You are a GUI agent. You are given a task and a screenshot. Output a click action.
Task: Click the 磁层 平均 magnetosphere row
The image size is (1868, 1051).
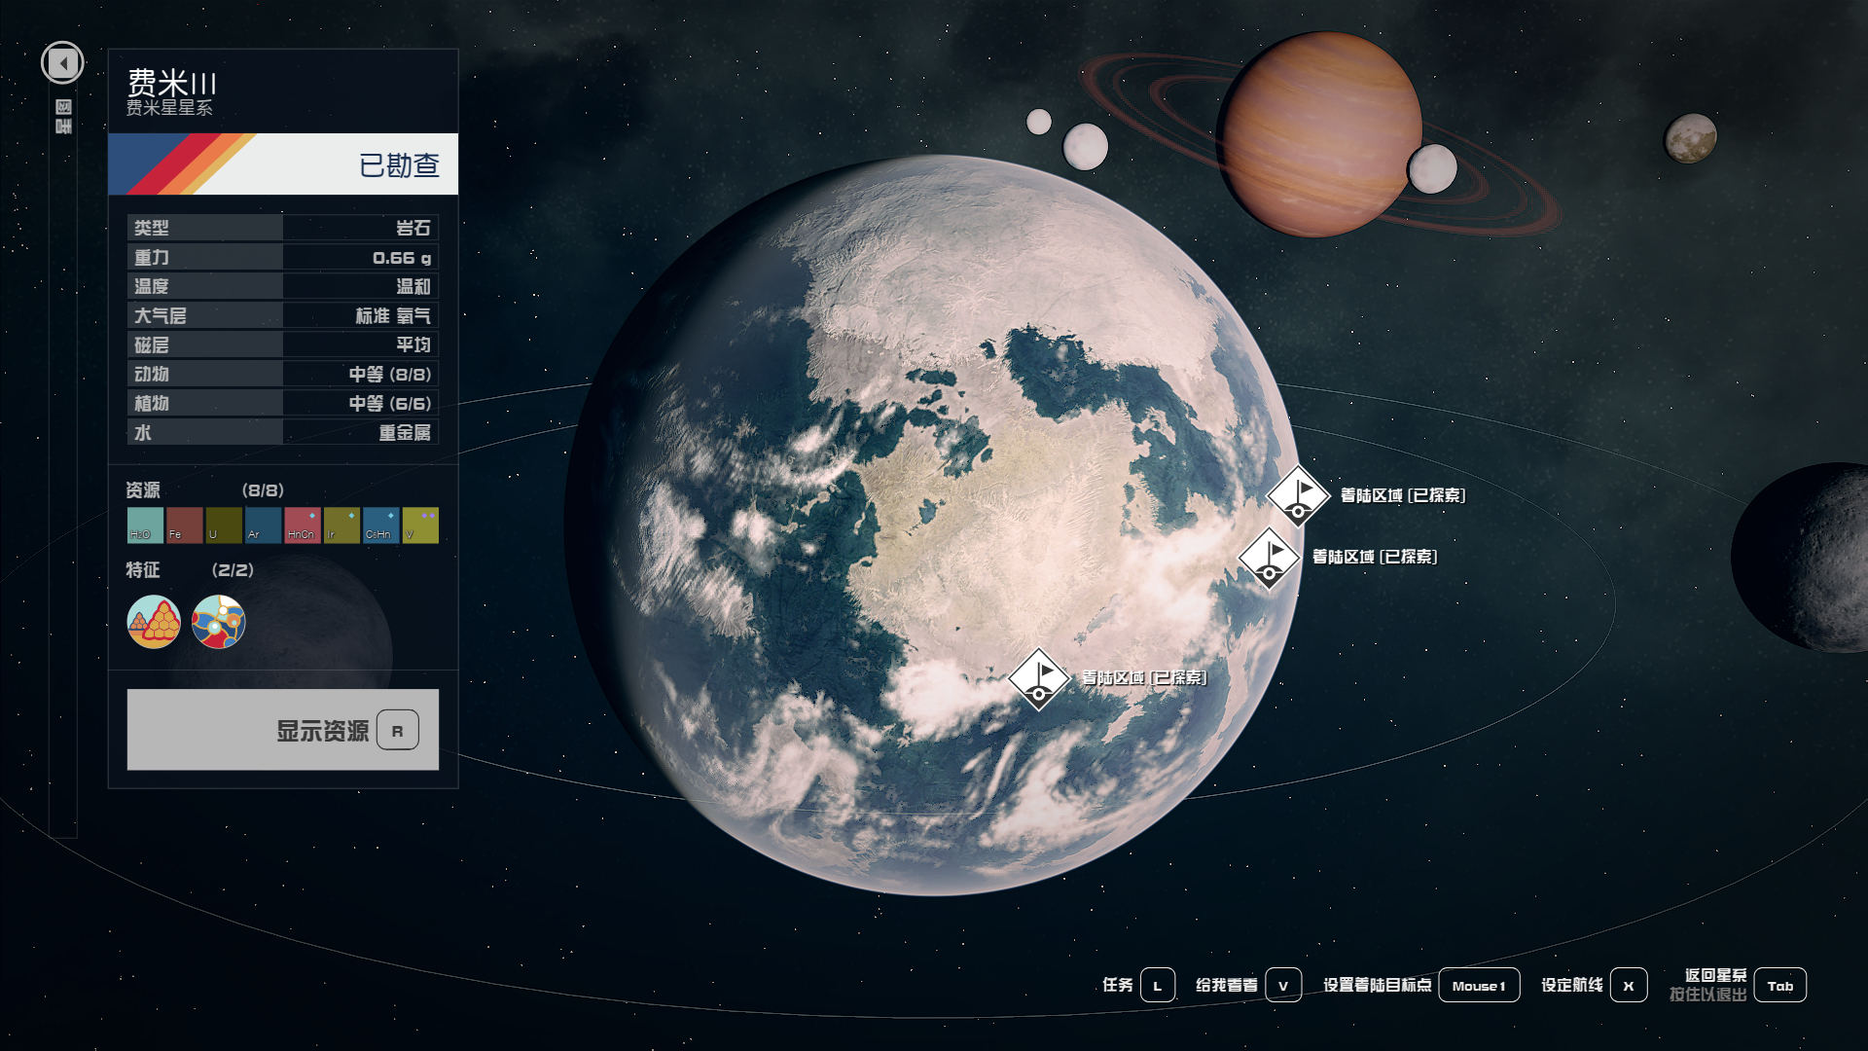click(x=283, y=344)
